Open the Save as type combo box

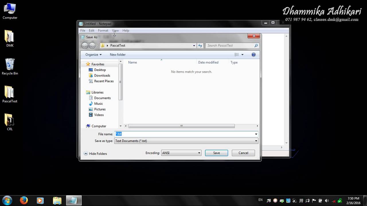(x=186, y=141)
